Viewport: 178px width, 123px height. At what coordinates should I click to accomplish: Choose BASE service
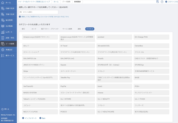151,78
